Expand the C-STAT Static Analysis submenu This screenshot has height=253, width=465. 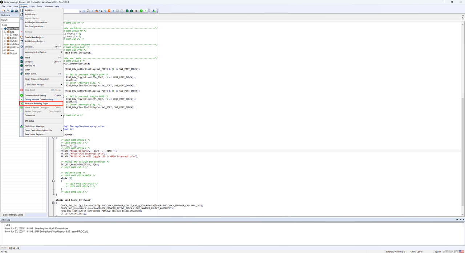(x=41, y=84)
